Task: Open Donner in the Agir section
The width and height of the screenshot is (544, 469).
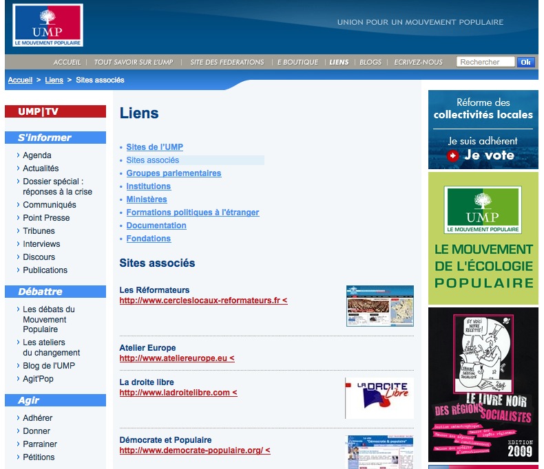Action: 36,431
